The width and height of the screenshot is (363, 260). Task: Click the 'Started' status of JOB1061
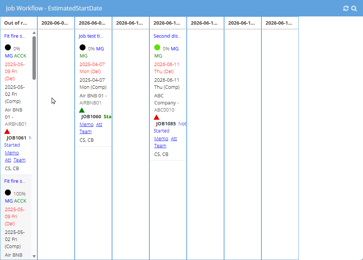(x=12, y=145)
